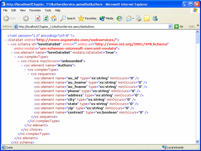The image size is (201, 151).
Task: Collapse the xs:sequence node
Action: click(x=28, y=74)
